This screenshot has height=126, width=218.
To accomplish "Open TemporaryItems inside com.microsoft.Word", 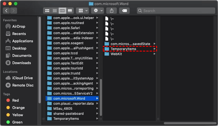I will click(130, 49).
